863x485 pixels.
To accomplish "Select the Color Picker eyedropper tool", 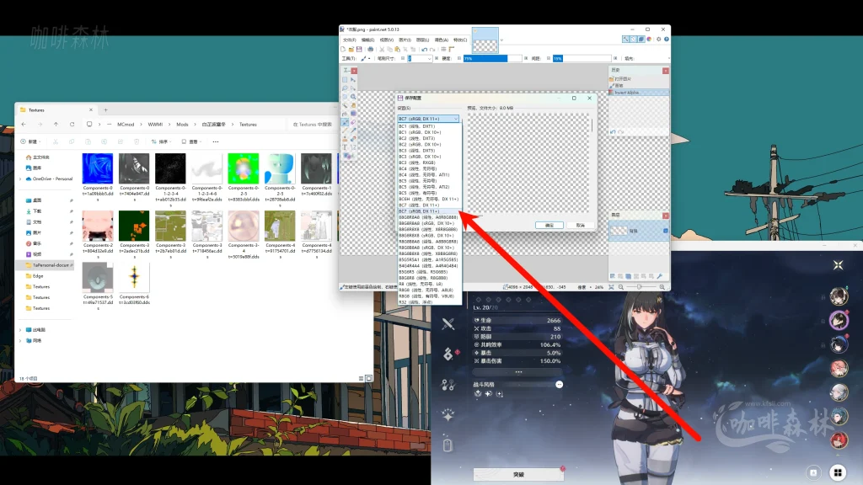I will tap(353, 131).
